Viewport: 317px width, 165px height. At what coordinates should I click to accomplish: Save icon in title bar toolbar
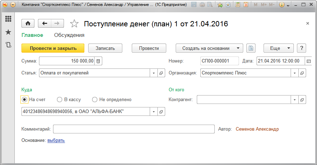[x=194, y=5]
